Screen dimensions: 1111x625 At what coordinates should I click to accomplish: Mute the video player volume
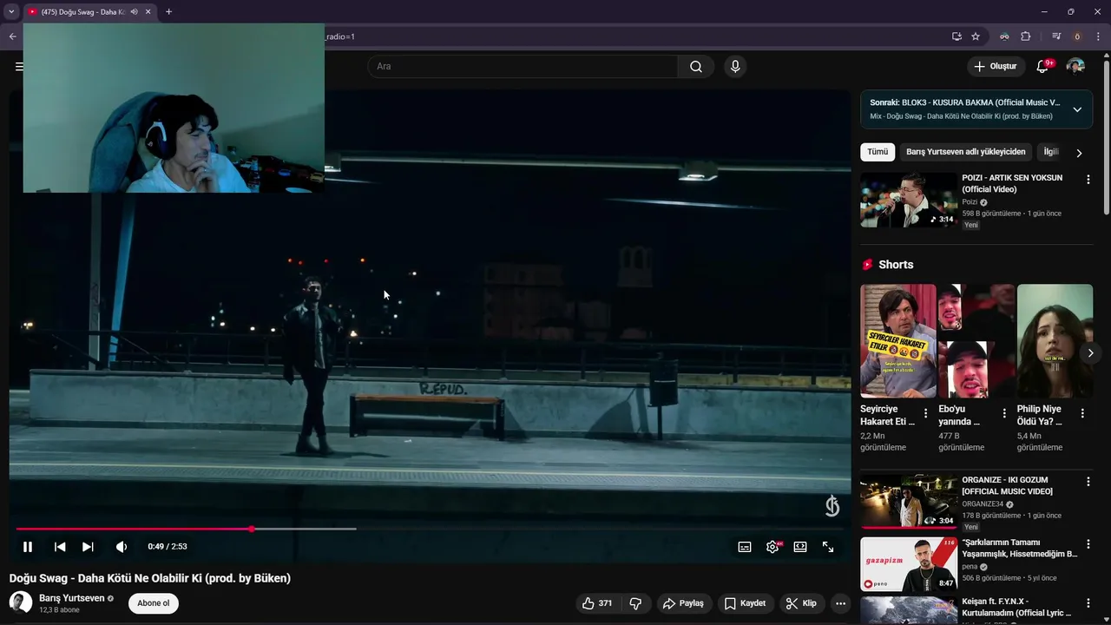(x=122, y=547)
